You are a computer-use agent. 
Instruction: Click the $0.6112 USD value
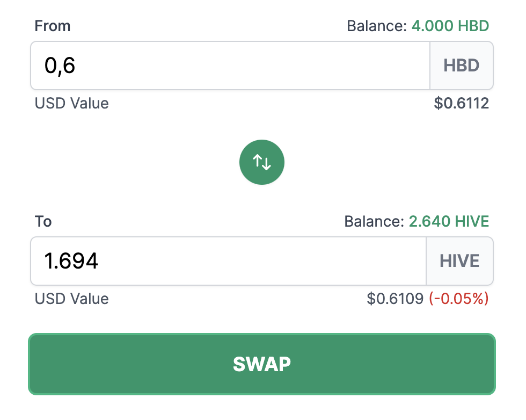461,103
